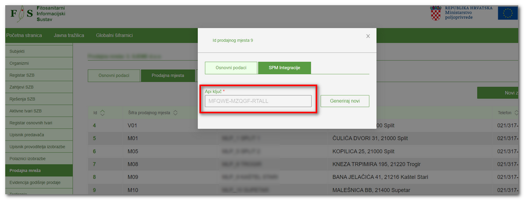Close the Id prodajnog mjesta 9 dialog
This screenshot has height=200, width=524.
[368, 37]
